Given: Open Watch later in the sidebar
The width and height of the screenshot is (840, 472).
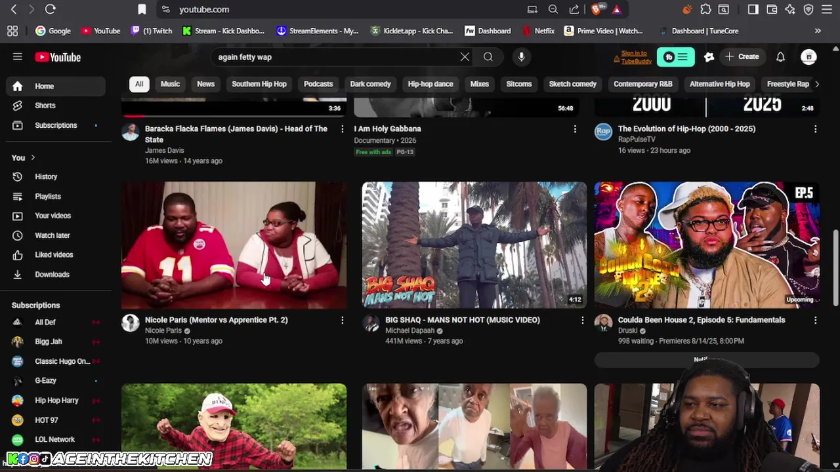Looking at the screenshot, I should [56, 235].
